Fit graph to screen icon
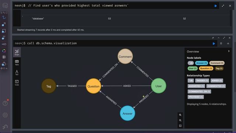236x133 pixels. click(180, 126)
